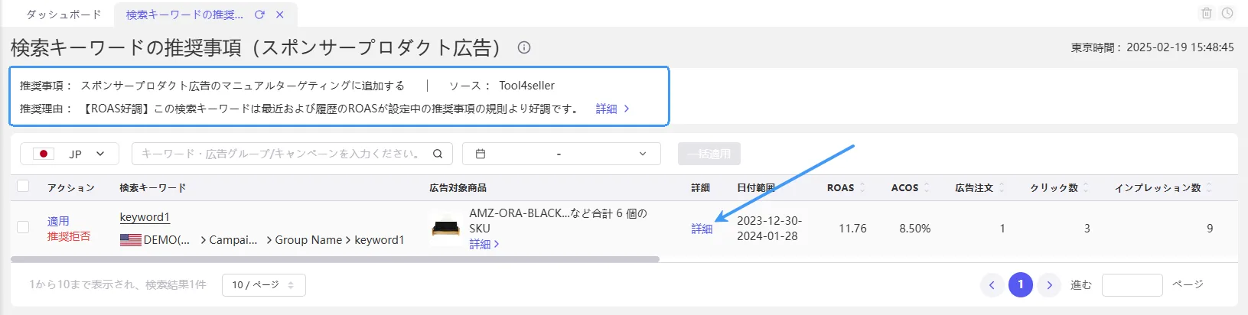
Task: Select the 広告対象商品 column header
Action: pos(458,187)
